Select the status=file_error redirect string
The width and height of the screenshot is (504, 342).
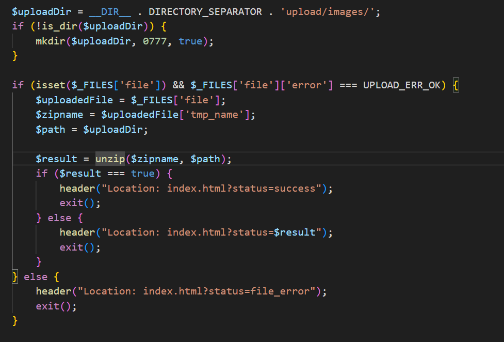click(197, 291)
